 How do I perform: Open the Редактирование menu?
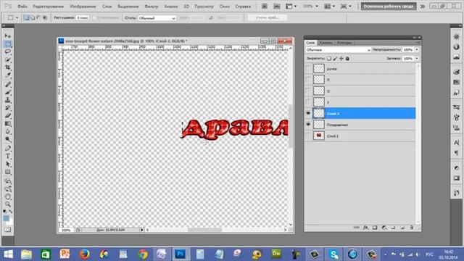(49, 7)
